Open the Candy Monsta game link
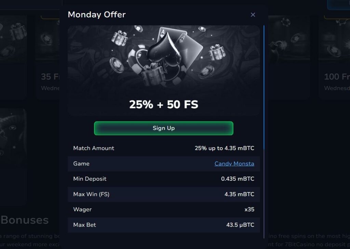Screen dimensions: 350x249 234,164
